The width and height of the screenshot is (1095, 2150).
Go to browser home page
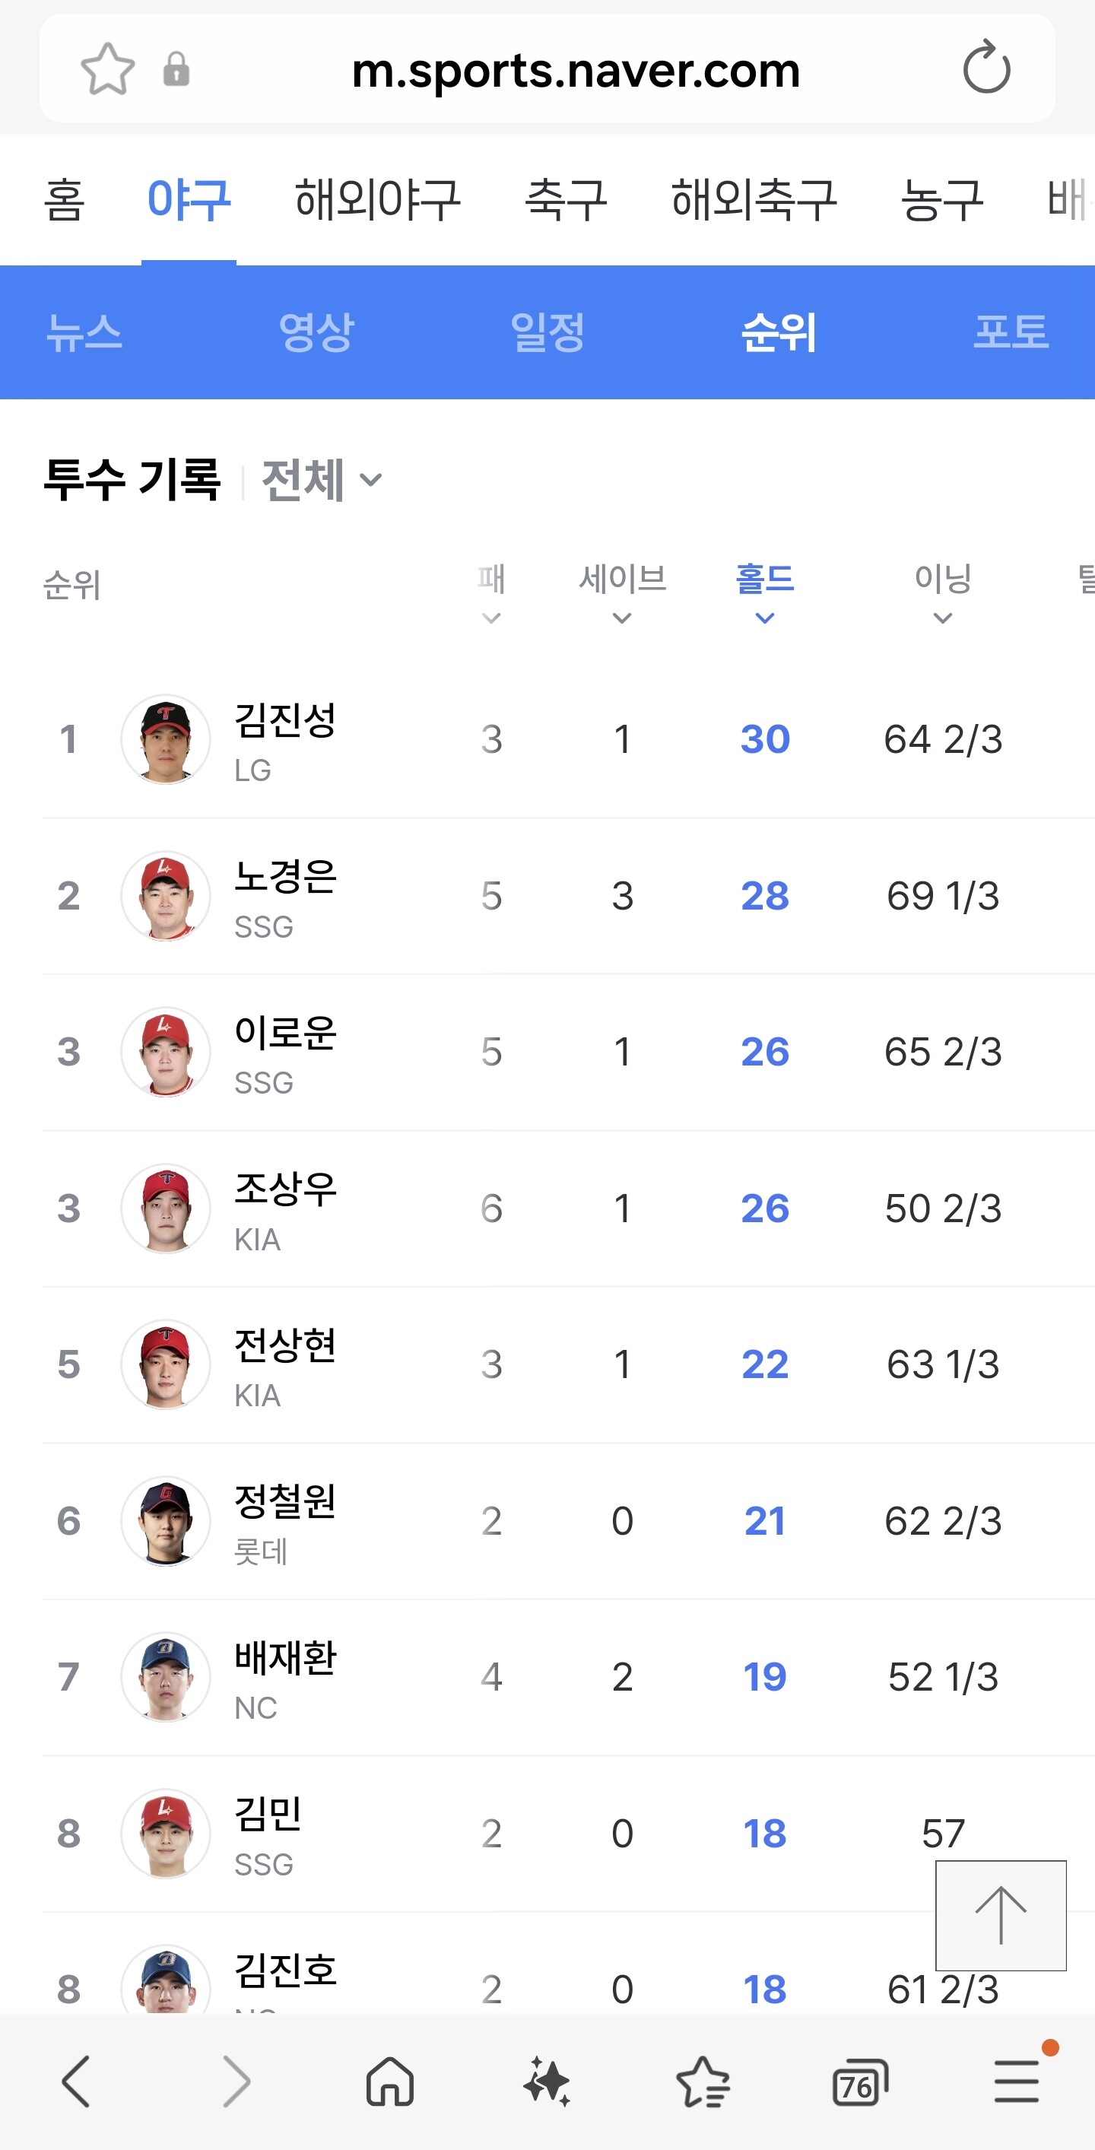tap(390, 2082)
